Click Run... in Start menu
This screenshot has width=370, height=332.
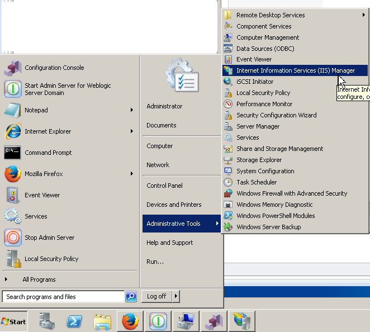click(155, 262)
